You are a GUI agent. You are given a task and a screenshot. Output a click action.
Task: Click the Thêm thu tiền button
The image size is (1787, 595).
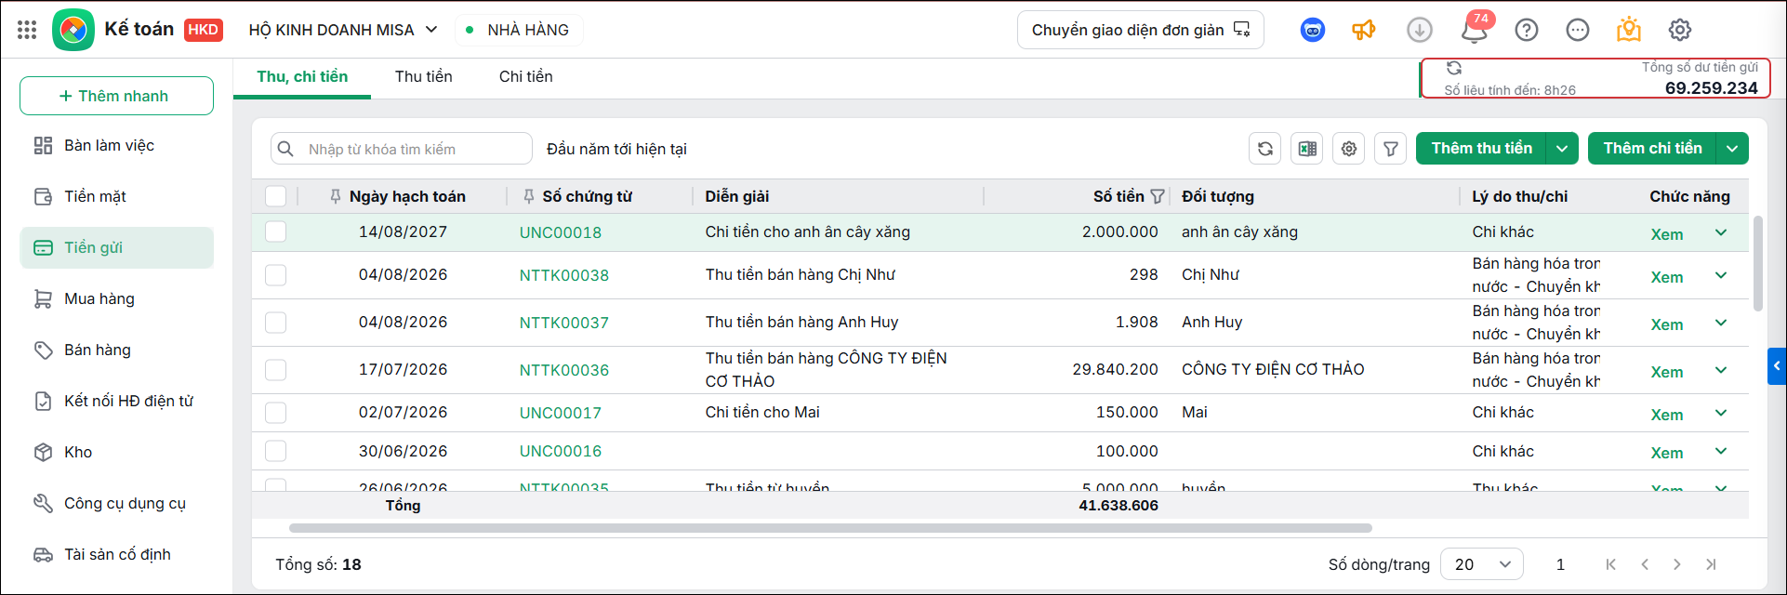[1481, 149]
